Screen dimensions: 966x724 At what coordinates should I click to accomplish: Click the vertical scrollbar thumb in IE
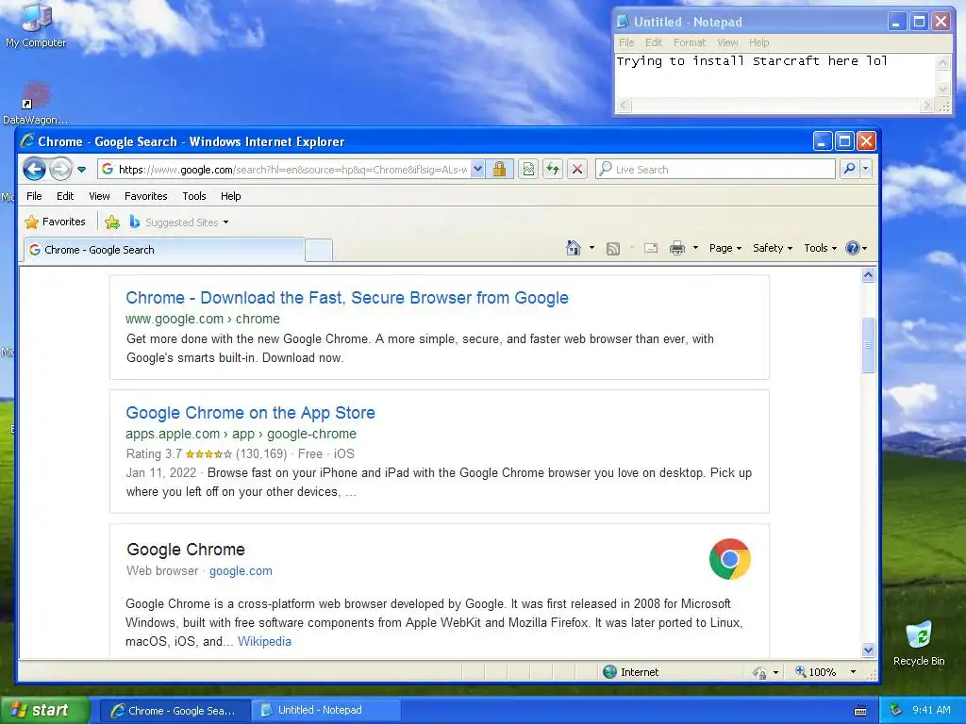(x=868, y=345)
